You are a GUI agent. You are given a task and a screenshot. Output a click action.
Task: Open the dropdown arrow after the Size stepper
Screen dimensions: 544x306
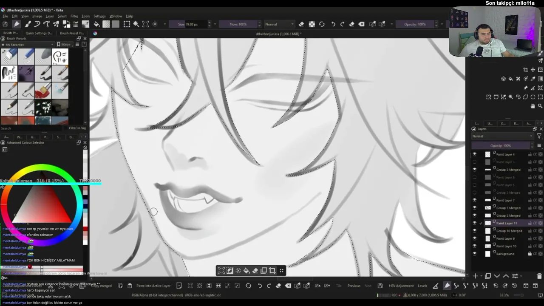click(215, 24)
